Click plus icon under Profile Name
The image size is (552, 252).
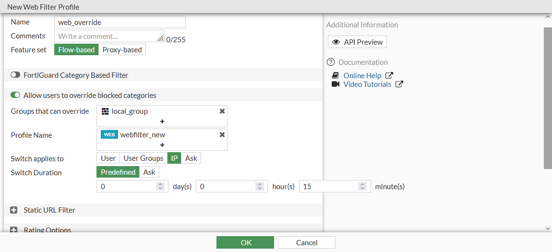[162, 145]
